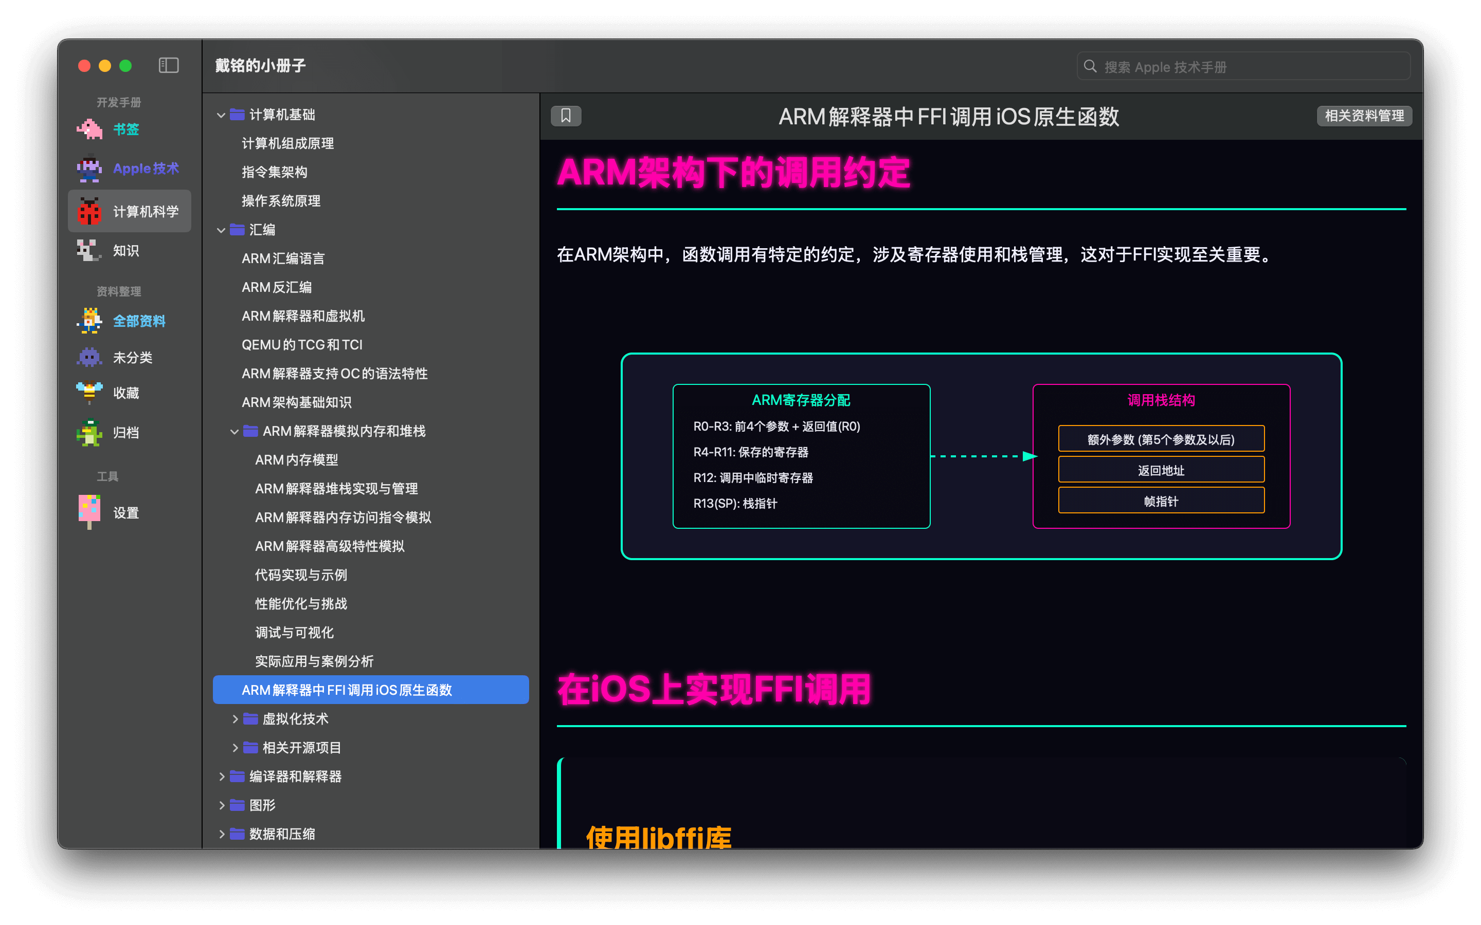The image size is (1481, 925).
Task: Open ARM 解释器内存访问指令模拟 article
Action: point(342,517)
